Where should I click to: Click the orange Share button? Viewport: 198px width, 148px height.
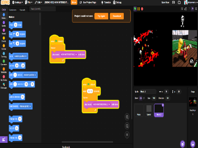click(x=74, y=2)
